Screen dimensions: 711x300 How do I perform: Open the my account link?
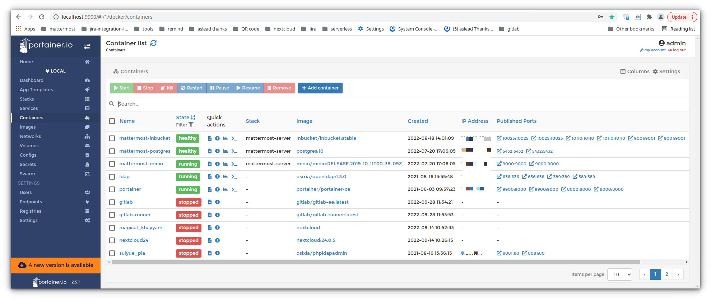pos(653,50)
